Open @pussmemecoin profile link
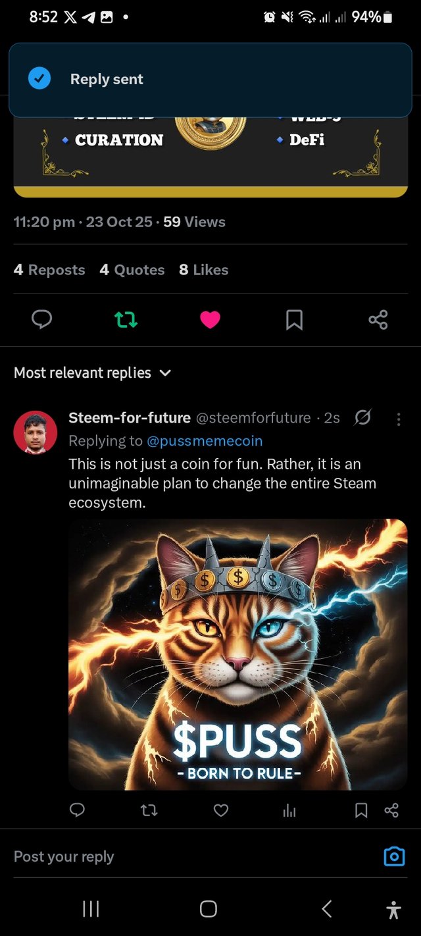Screen dimensions: 421x936 (x=205, y=440)
